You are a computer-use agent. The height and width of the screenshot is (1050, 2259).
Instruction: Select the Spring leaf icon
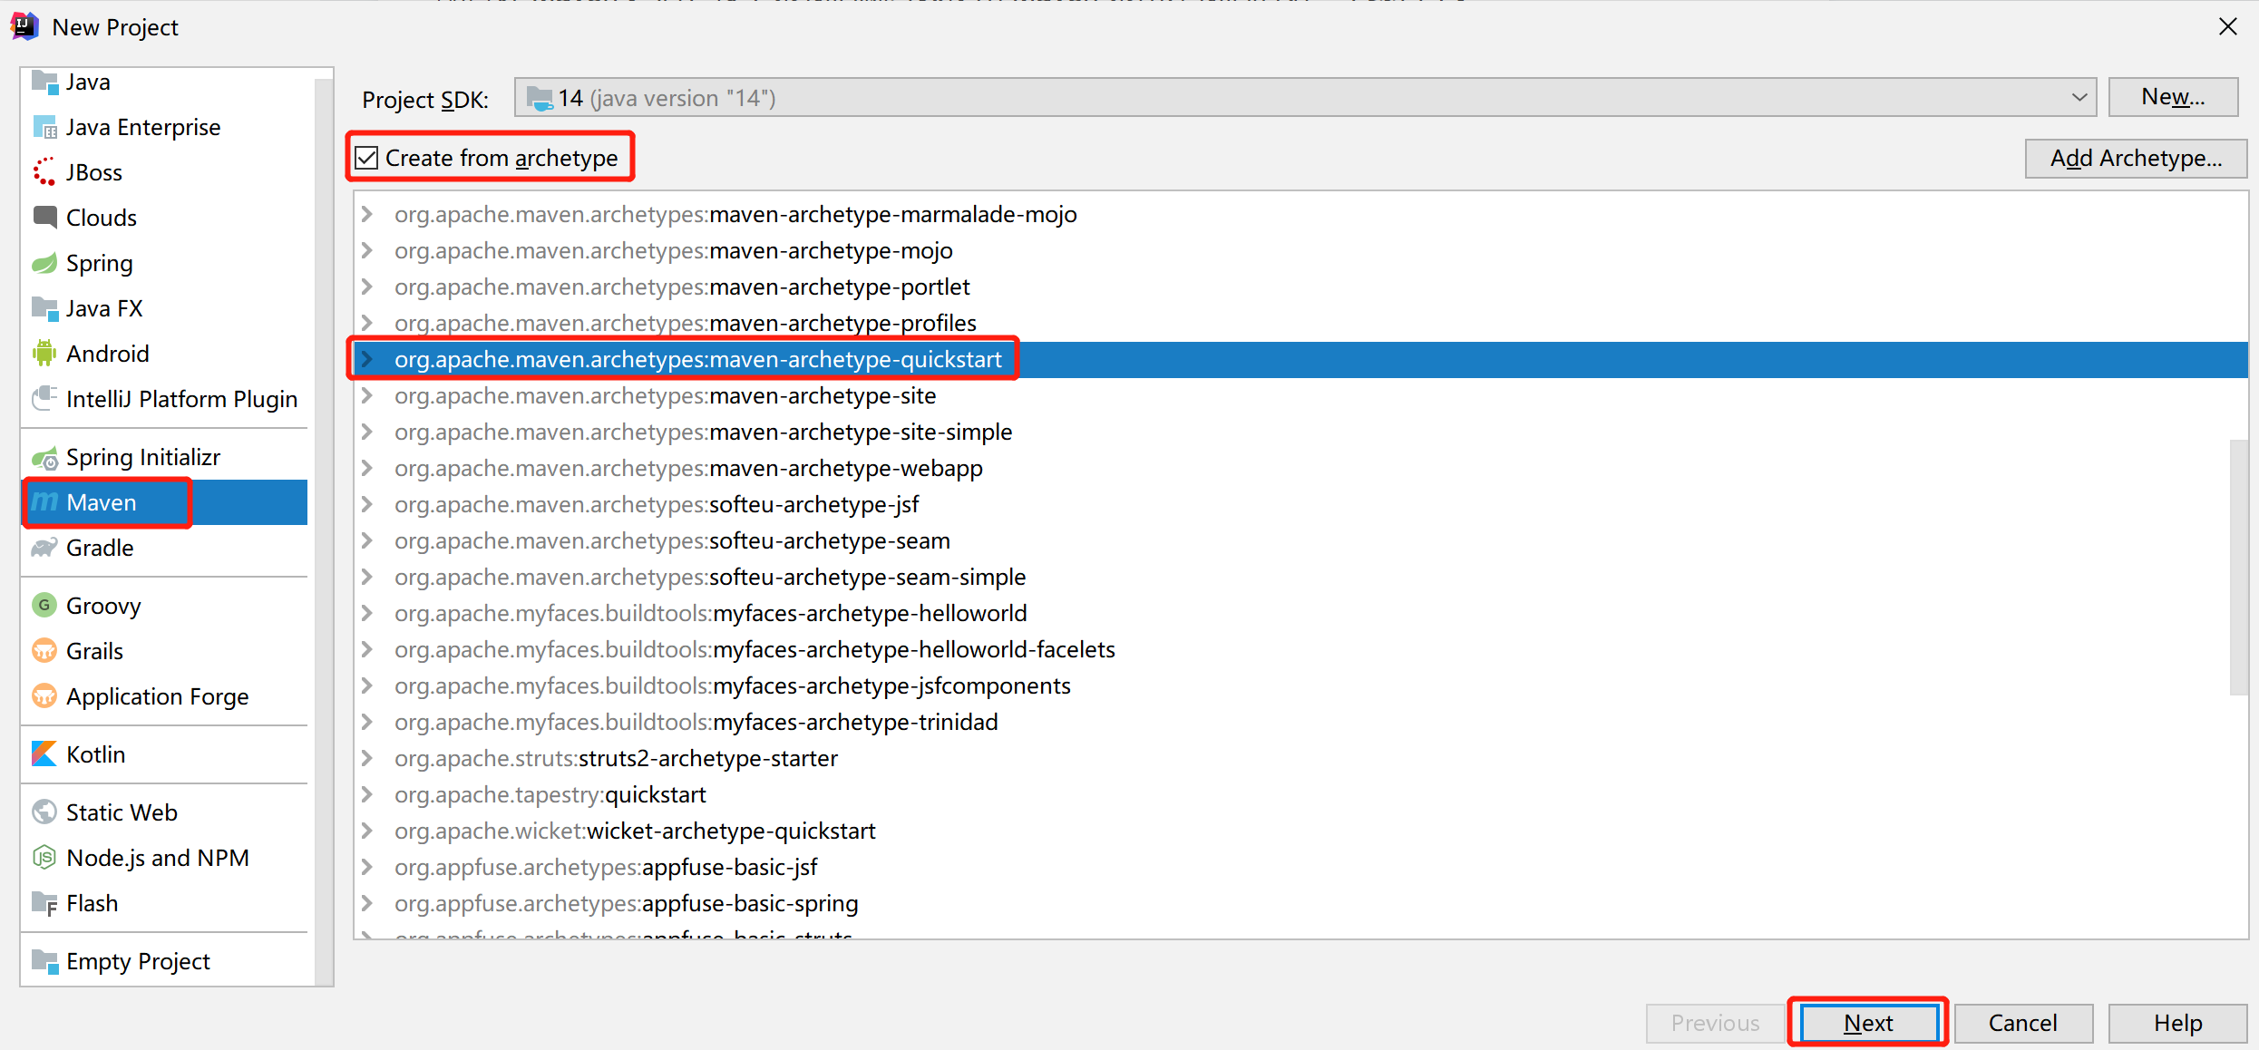[x=44, y=263]
